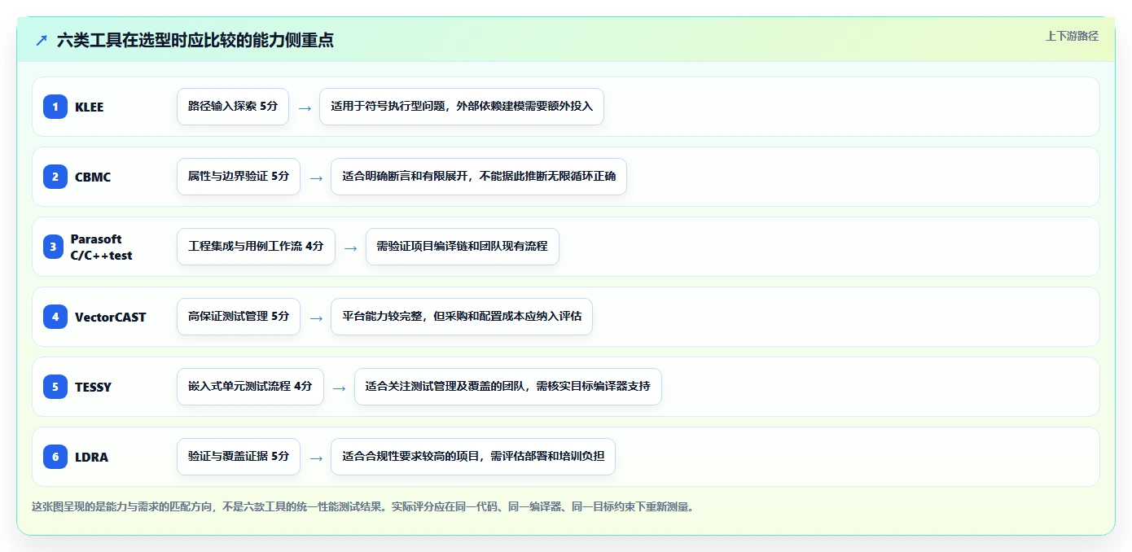The image size is (1132, 552).
Task: Click the KLEE description about 符号执行型问题
Action: [x=462, y=107]
